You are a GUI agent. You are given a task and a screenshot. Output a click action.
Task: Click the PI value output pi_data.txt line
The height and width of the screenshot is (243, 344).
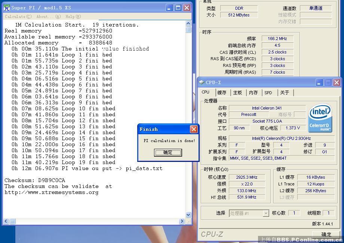87,169
